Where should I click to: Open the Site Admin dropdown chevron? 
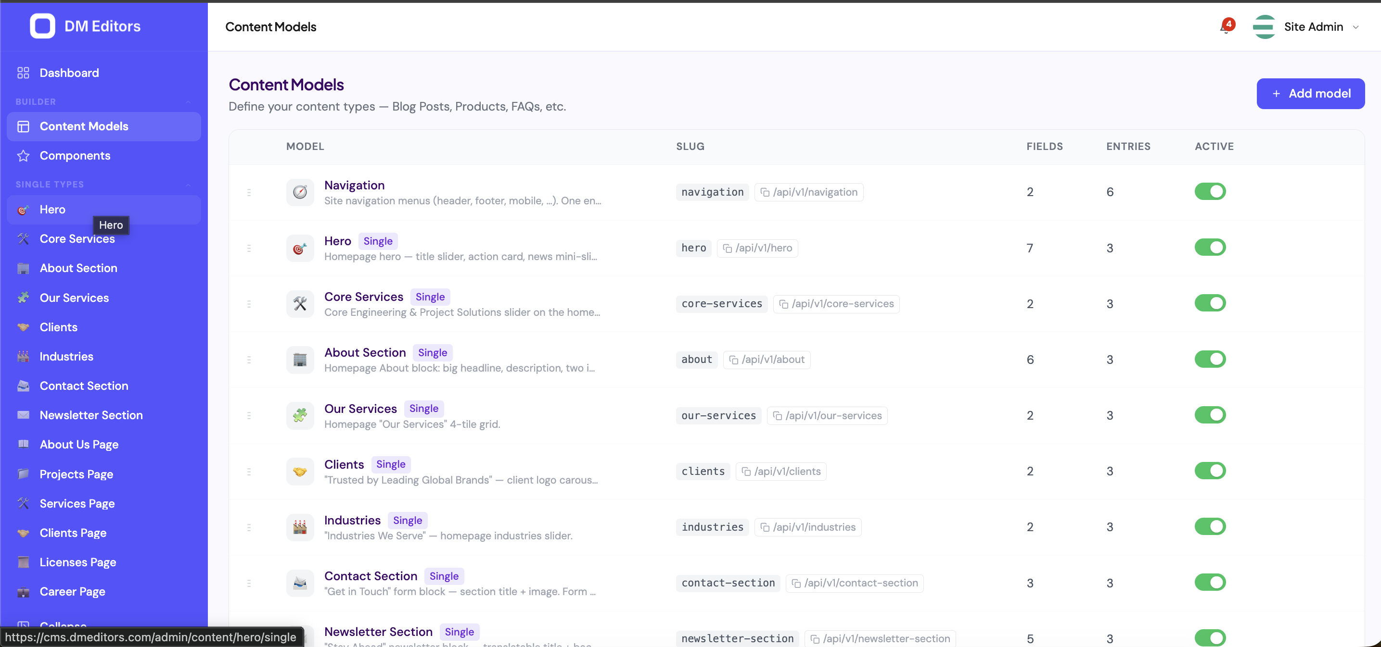[1355, 27]
